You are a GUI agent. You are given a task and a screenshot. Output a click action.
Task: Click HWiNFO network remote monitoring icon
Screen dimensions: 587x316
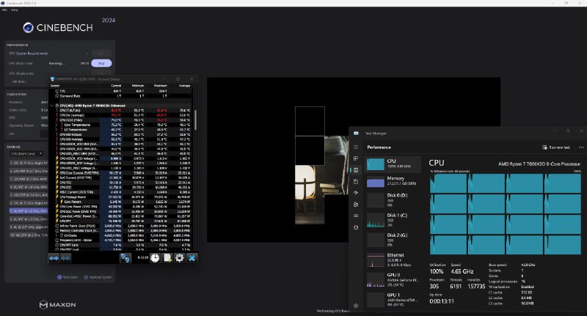125,258
